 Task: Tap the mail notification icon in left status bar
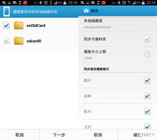15,3
